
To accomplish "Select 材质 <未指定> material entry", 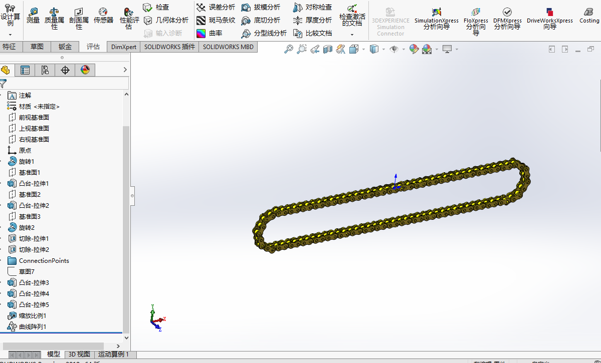I will pos(39,107).
